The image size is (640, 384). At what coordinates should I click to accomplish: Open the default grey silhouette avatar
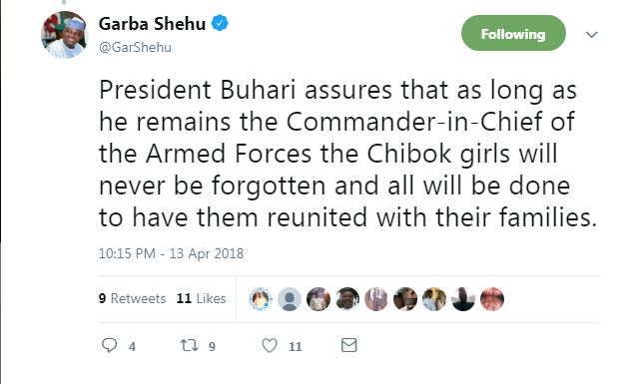(x=290, y=299)
